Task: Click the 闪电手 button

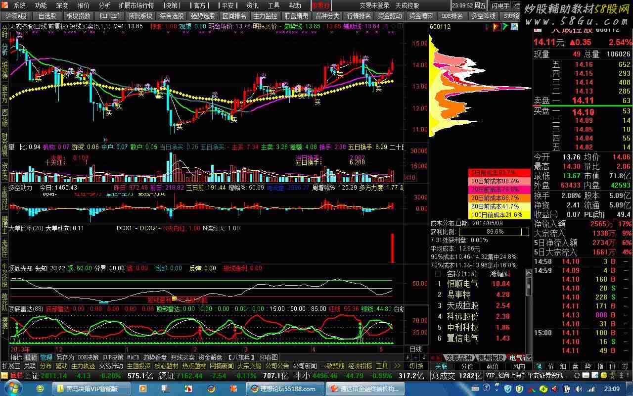Action: pos(500,5)
